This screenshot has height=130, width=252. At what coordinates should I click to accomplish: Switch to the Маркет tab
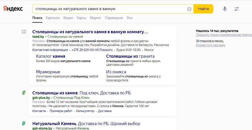coord(96,18)
